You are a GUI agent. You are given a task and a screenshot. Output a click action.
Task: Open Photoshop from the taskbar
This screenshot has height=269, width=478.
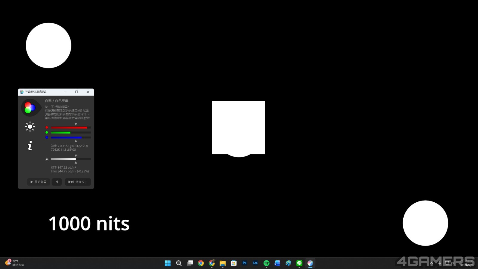244,263
